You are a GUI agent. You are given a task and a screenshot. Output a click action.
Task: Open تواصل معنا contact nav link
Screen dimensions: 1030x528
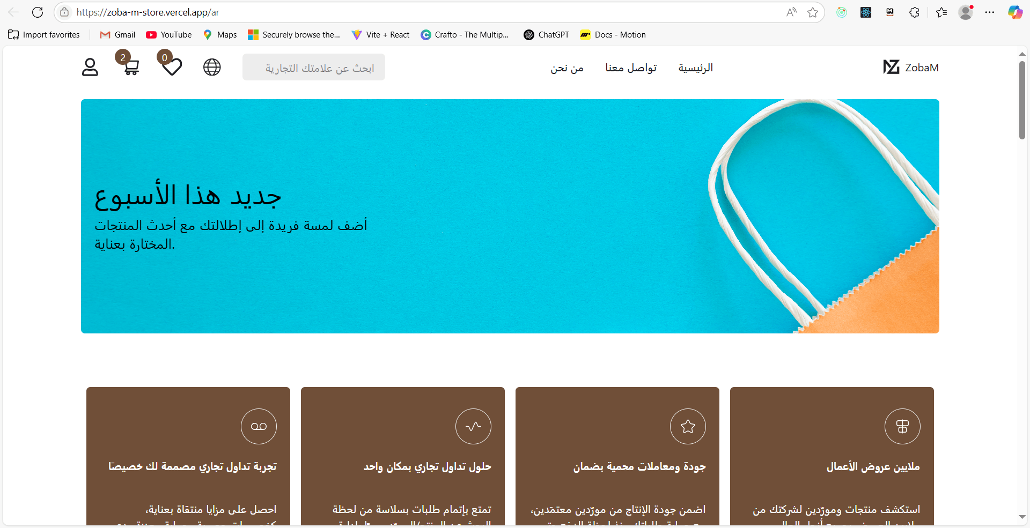click(x=631, y=68)
